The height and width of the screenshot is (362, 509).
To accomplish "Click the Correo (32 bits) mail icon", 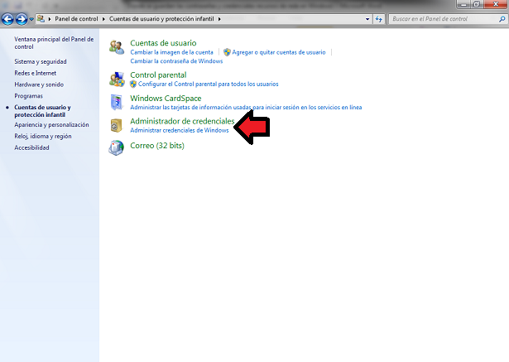I will [116, 147].
